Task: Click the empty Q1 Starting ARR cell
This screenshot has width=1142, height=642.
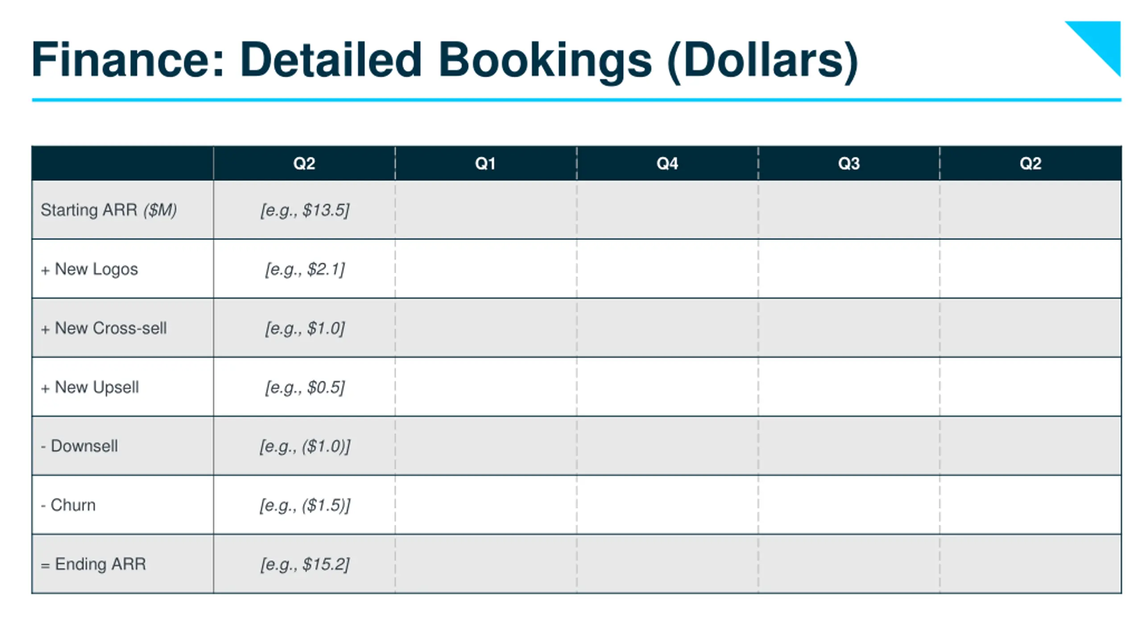Action: [x=486, y=210]
